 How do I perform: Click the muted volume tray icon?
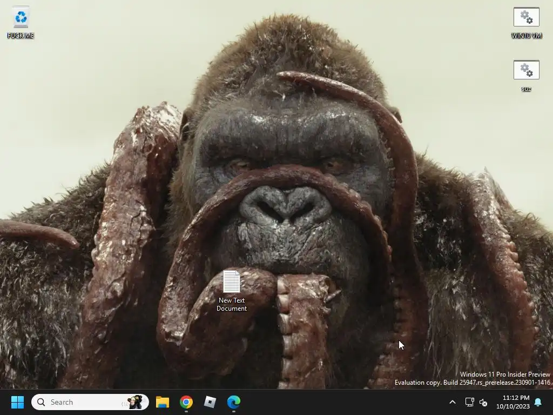[483, 402]
